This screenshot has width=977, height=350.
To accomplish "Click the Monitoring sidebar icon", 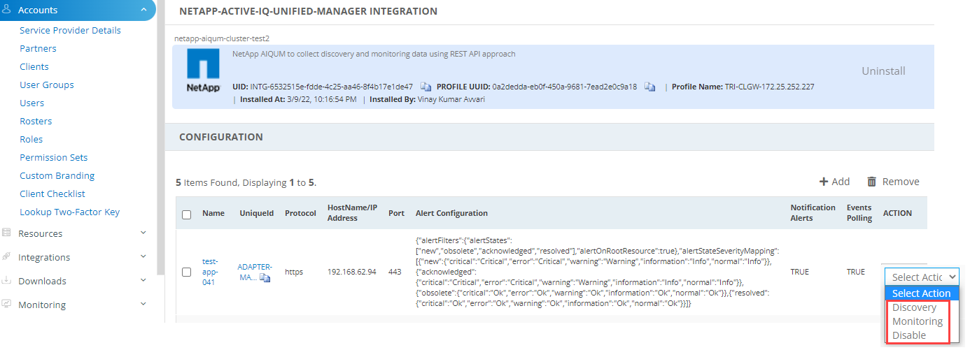I will pyautogui.click(x=6, y=305).
